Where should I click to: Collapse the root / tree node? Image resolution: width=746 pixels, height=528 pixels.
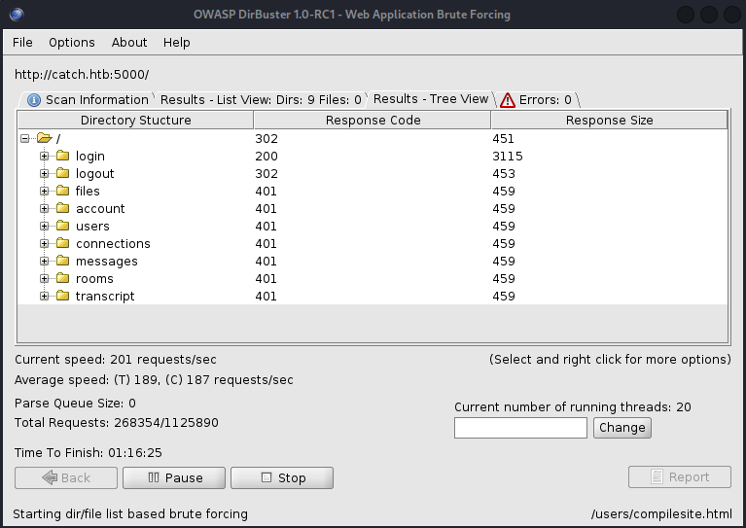(x=24, y=138)
